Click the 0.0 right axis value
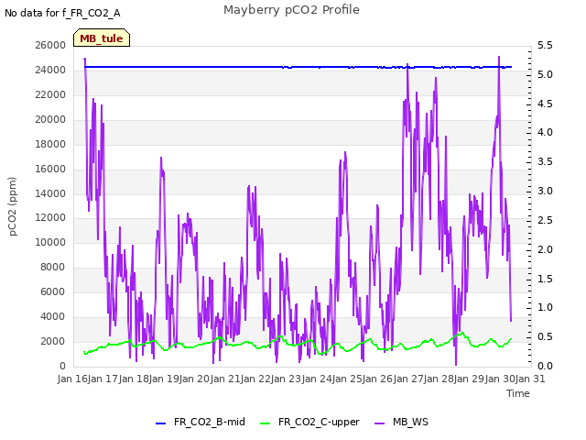 545,366
